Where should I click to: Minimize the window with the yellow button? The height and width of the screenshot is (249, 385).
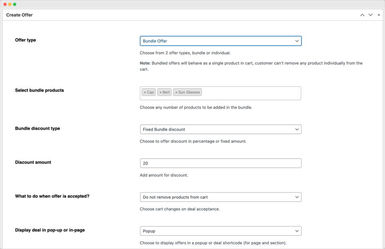click(10, 4)
